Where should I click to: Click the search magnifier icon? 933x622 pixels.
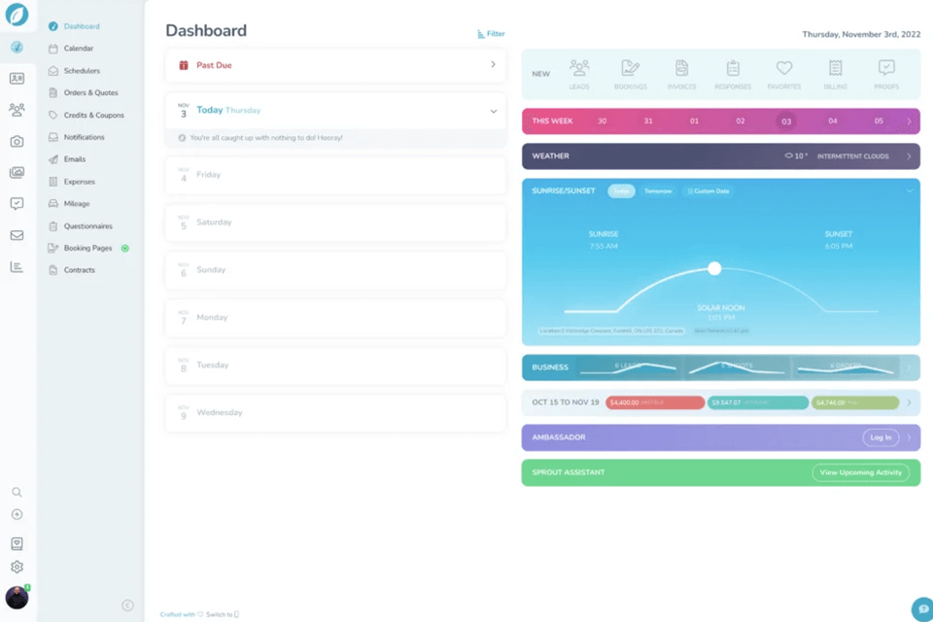tap(17, 492)
